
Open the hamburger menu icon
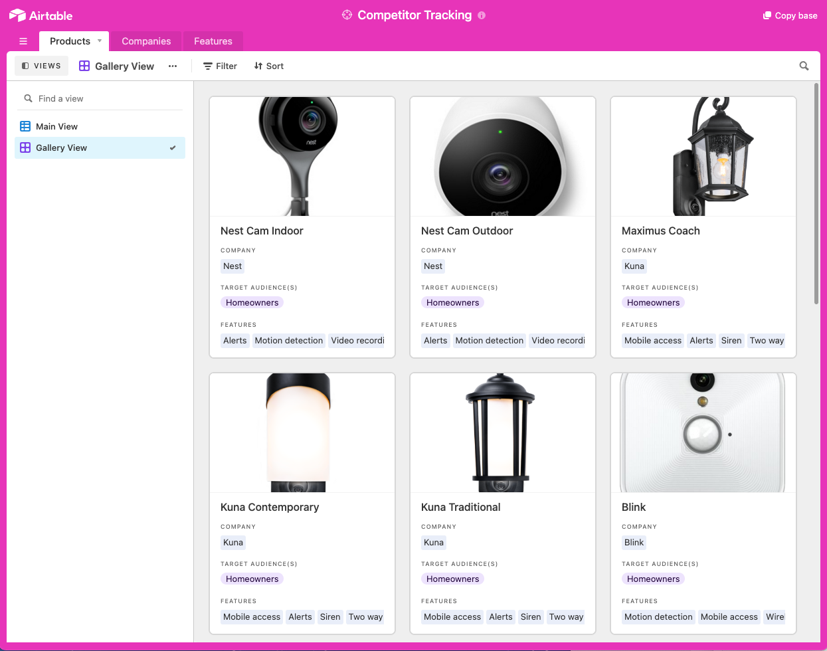click(x=23, y=41)
